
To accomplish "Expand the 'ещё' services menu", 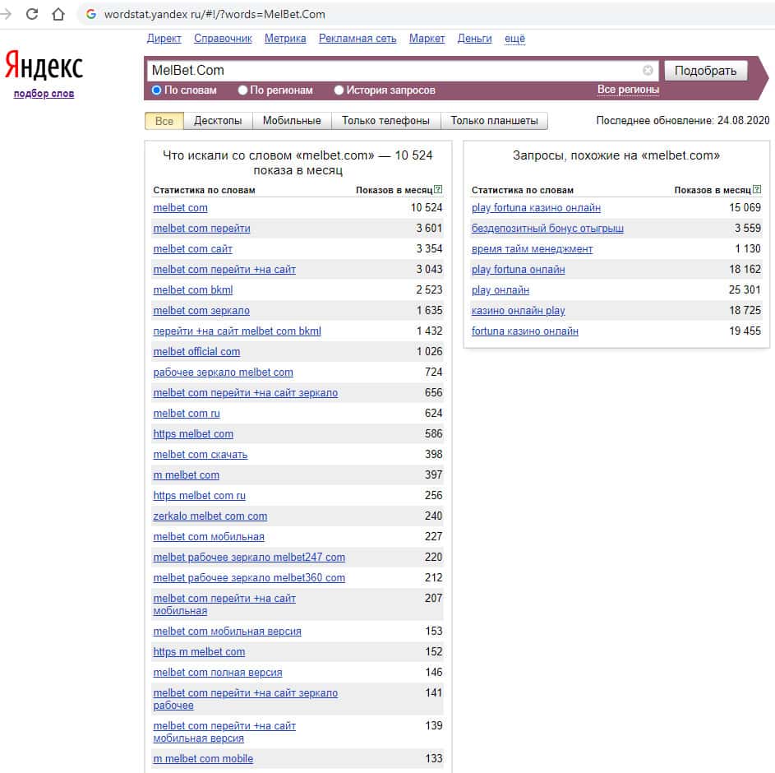I will (514, 39).
